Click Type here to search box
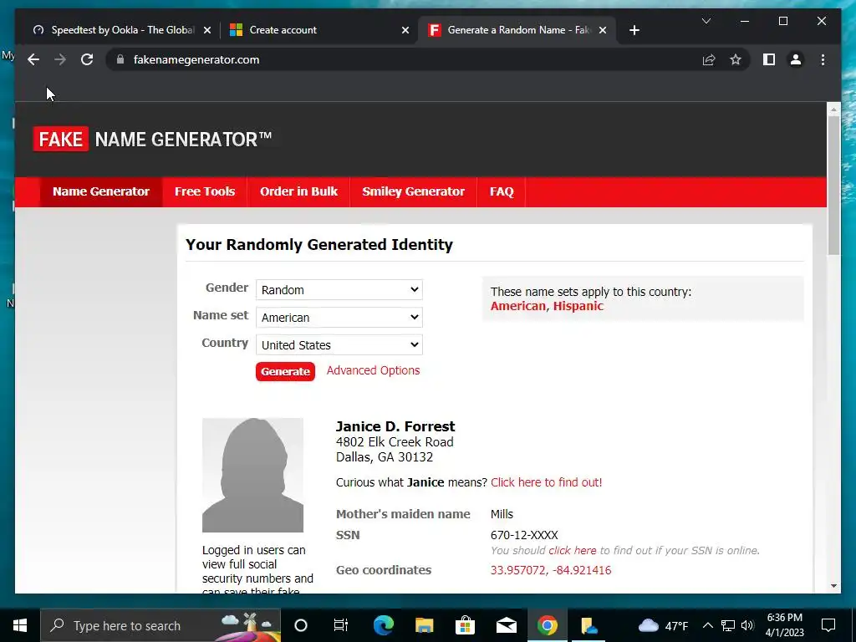The height and width of the screenshot is (642, 856). pos(160,625)
